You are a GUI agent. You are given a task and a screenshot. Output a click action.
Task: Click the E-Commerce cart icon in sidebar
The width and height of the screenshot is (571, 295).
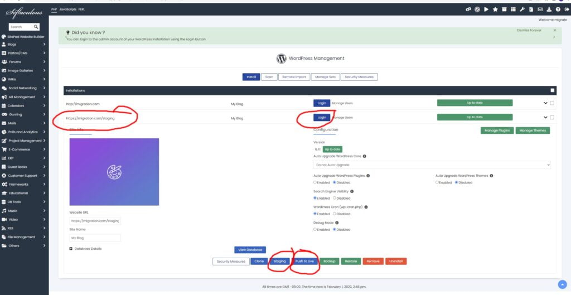[4, 149]
